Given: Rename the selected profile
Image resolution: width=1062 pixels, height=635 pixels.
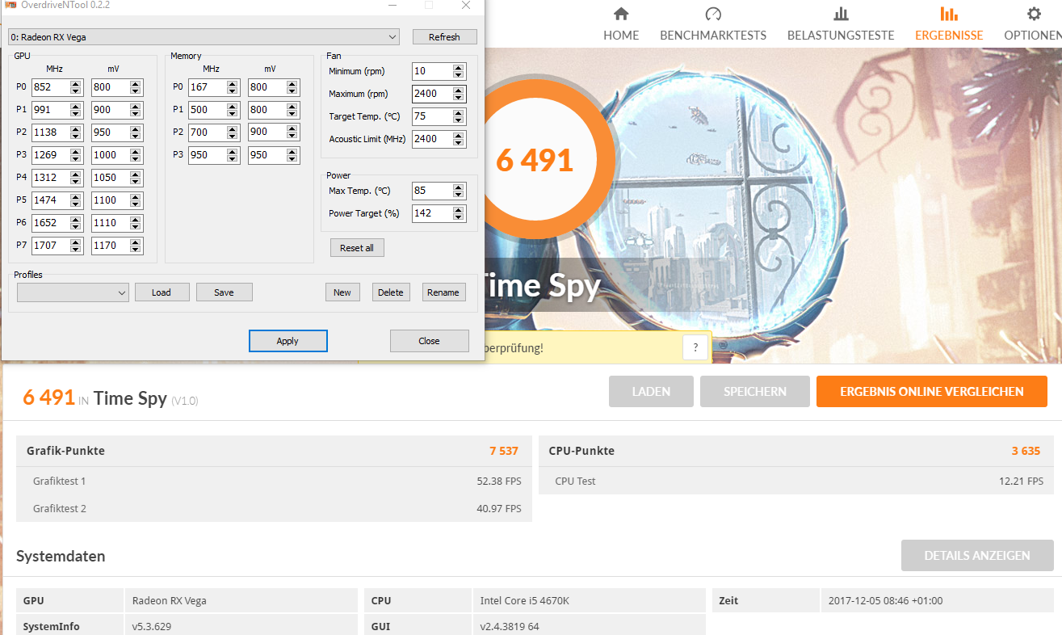Looking at the screenshot, I should tap(443, 292).
